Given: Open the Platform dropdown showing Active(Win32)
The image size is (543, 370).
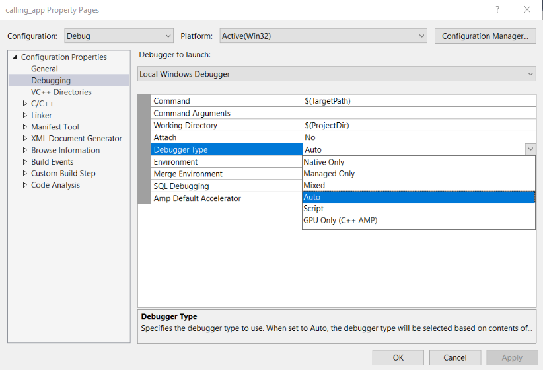Looking at the screenshot, I should pos(323,36).
